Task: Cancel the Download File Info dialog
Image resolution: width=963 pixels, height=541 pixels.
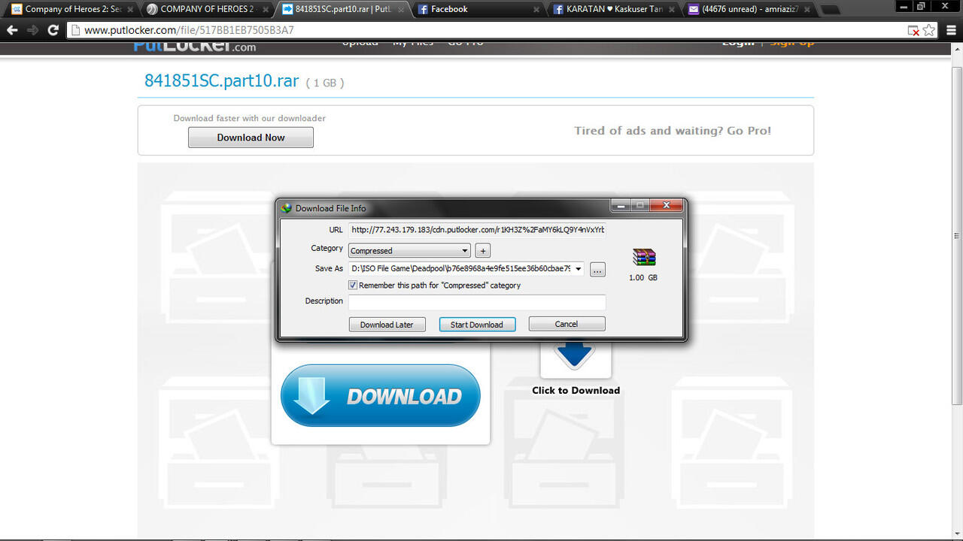Action: pos(567,324)
